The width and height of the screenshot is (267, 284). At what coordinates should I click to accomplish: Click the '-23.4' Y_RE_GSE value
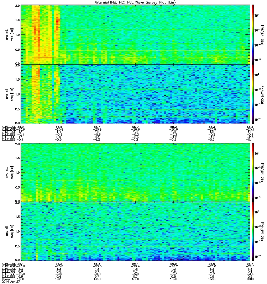tap(136, 267)
